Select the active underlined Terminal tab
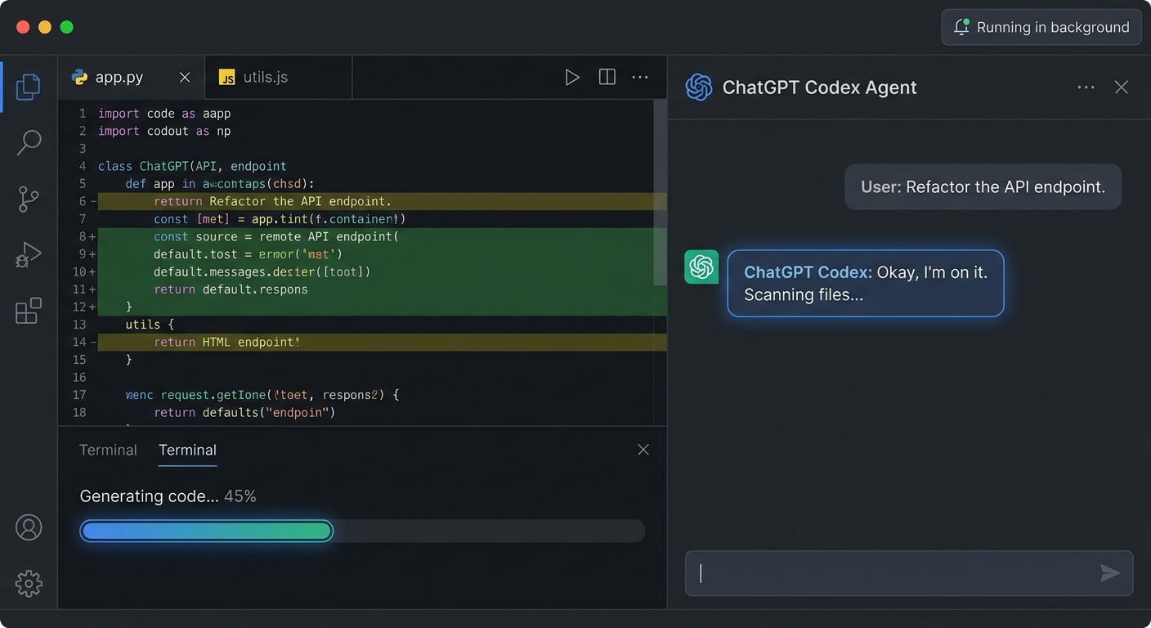Viewport: 1151px width, 628px height. coord(187,450)
